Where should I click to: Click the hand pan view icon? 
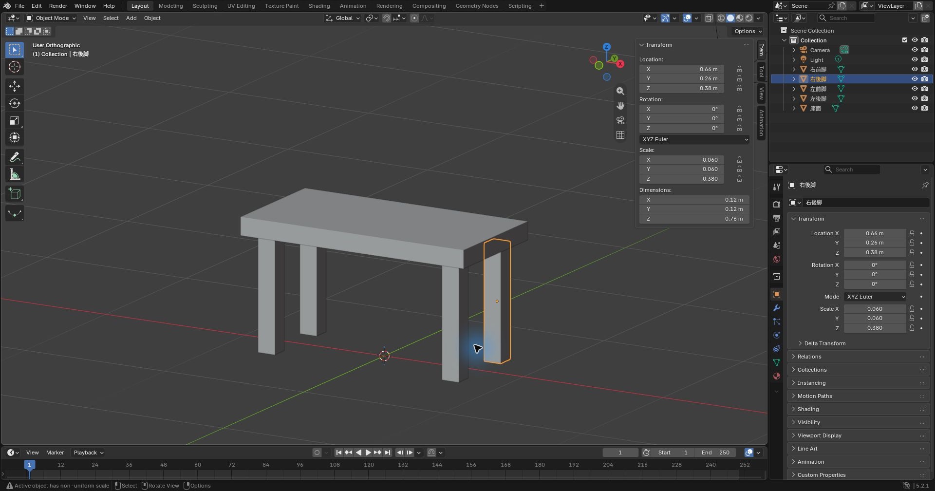620,106
